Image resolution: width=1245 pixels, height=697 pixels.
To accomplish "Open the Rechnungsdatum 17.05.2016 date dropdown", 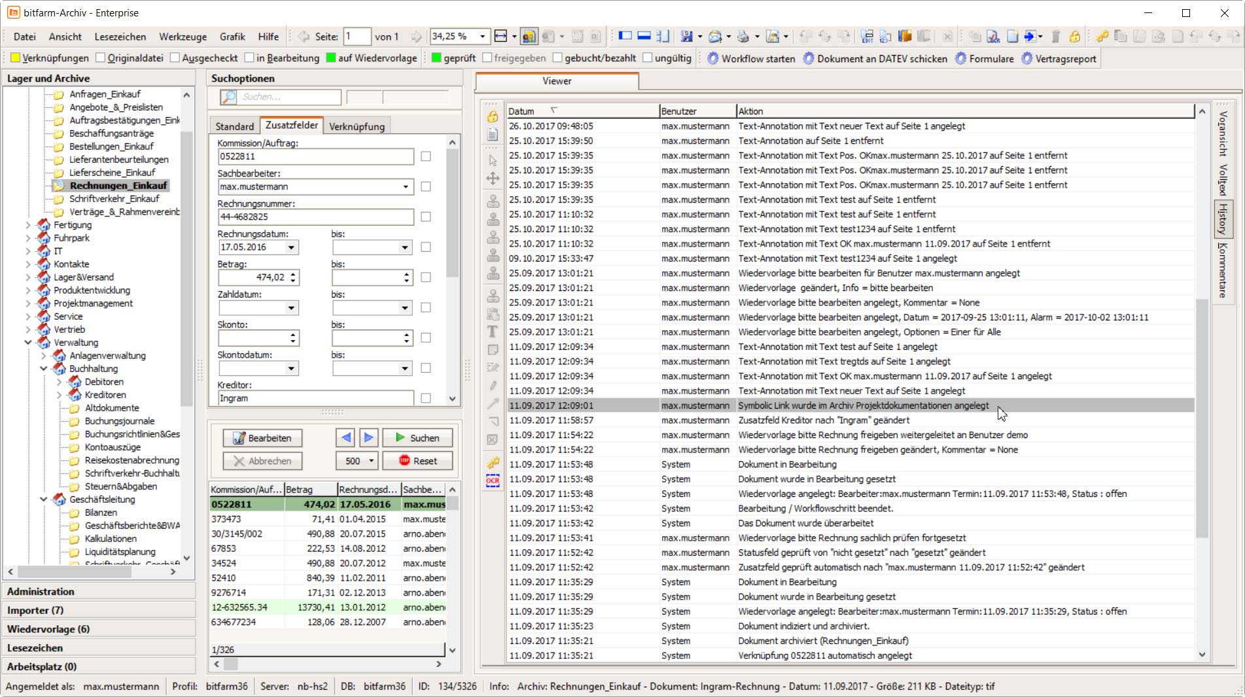I will coord(291,247).
